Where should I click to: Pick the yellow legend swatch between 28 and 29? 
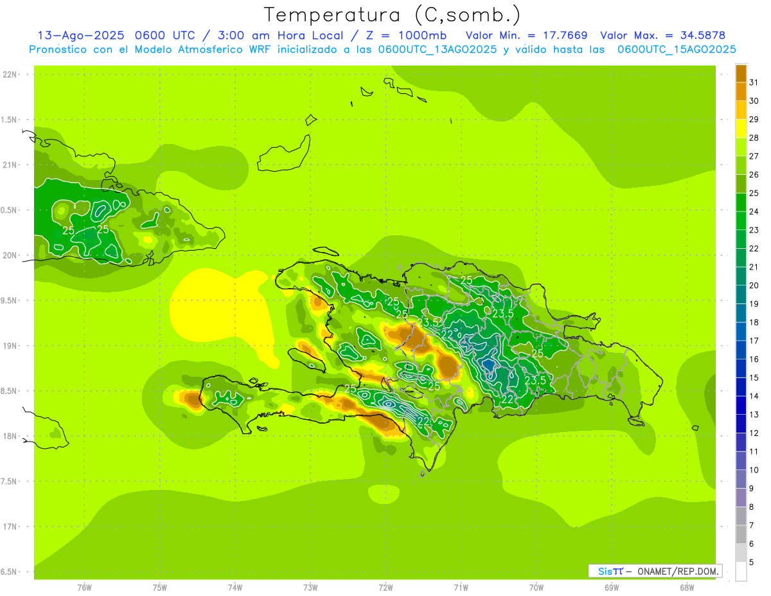click(x=741, y=129)
